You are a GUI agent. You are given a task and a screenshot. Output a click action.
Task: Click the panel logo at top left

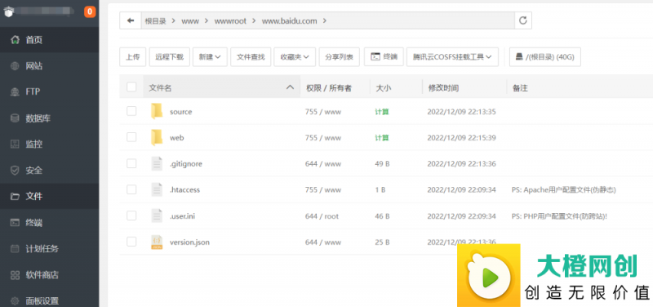pos(9,11)
